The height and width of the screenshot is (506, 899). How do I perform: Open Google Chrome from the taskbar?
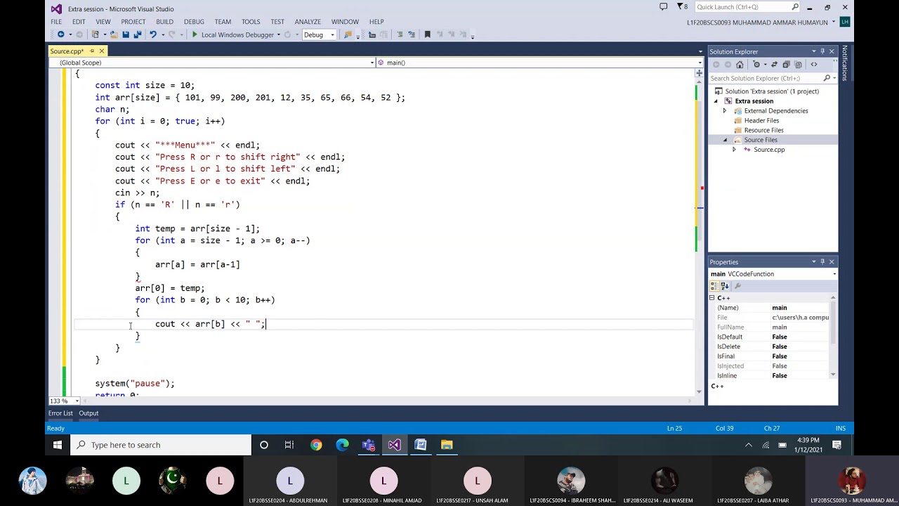pos(316,445)
